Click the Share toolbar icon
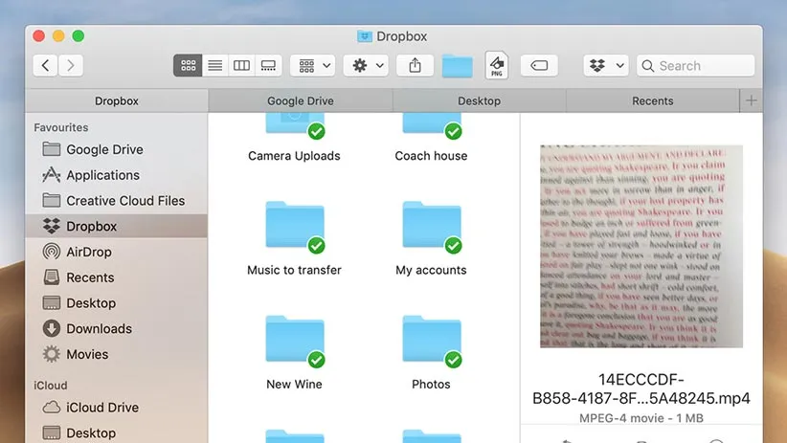The height and width of the screenshot is (443, 787). click(415, 65)
